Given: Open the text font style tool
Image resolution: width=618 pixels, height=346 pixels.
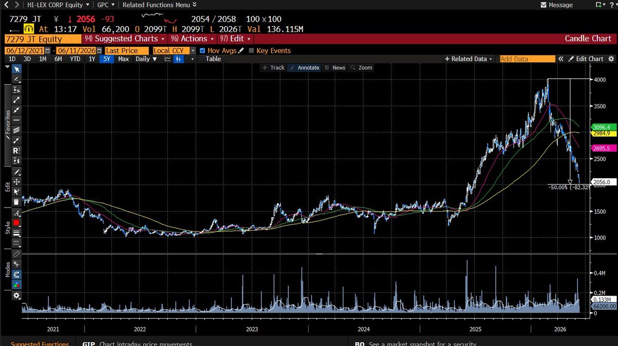Looking at the screenshot, I should [16, 213].
